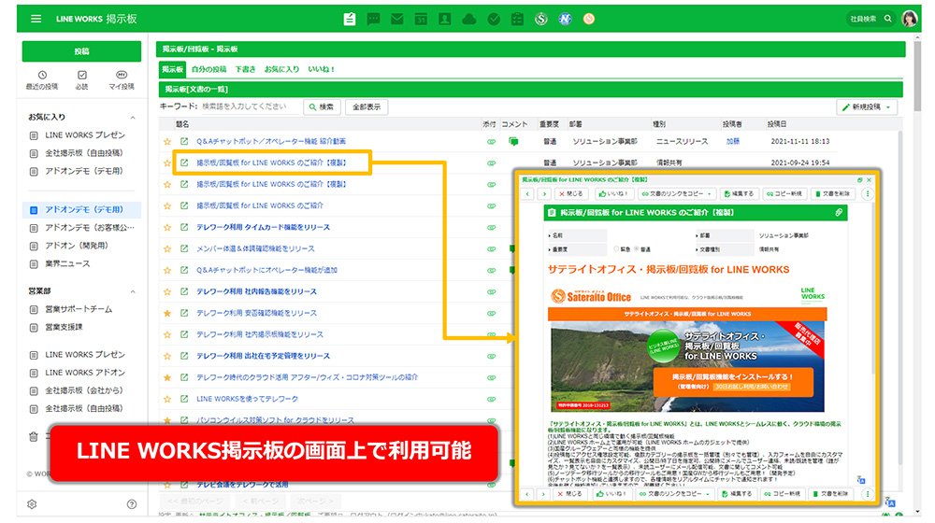The width and height of the screenshot is (935, 523).
Task: Show マイ投稿 my posts
Action: 121,79
